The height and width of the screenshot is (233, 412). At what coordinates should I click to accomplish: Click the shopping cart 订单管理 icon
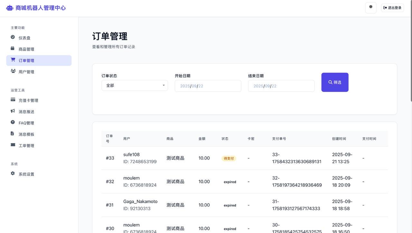coord(13,60)
